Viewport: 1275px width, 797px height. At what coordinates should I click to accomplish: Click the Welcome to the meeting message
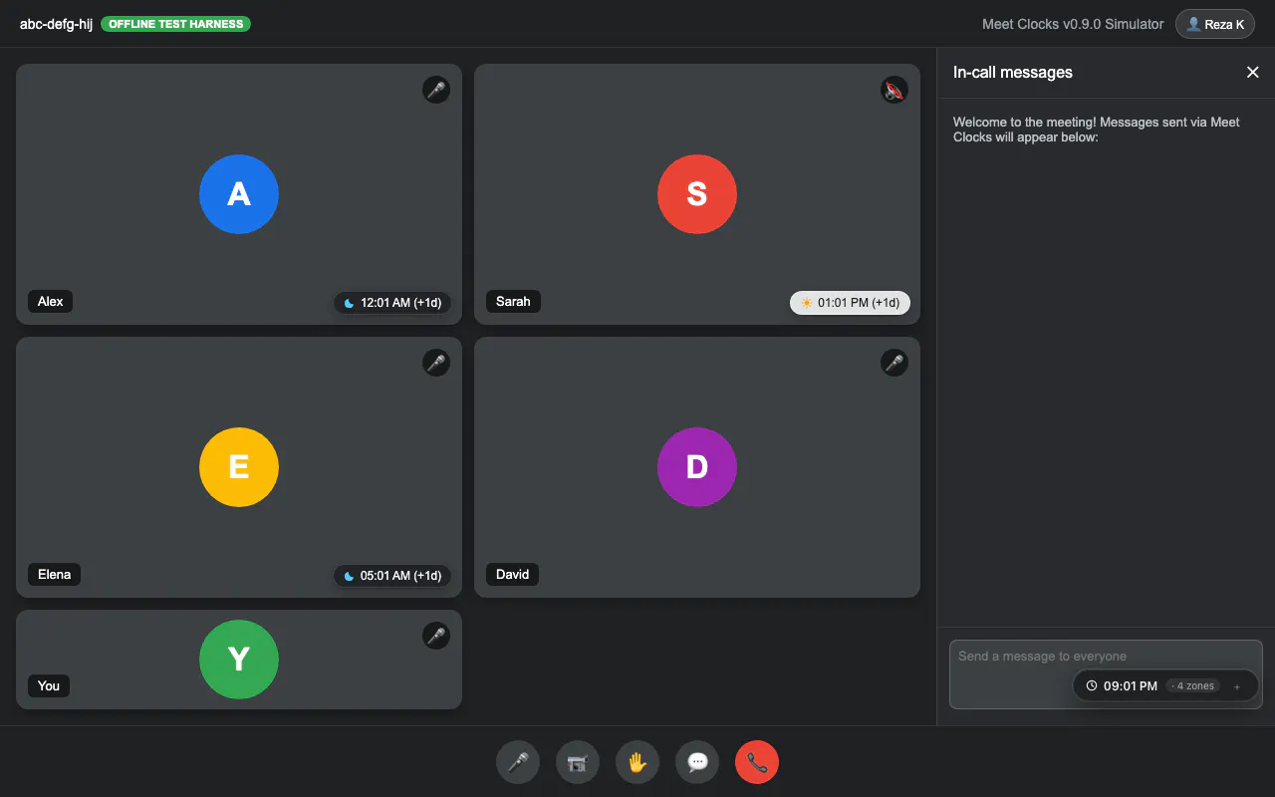(1096, 130)
